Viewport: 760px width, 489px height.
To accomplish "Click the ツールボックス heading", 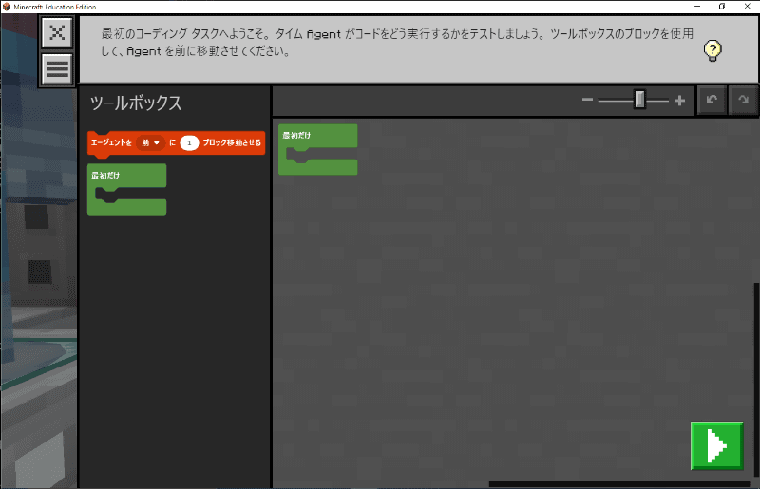I will (136, 103).
